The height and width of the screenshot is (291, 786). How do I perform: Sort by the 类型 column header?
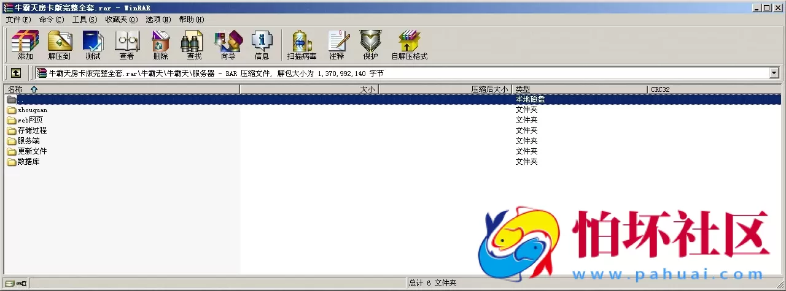tap(580, 89)
